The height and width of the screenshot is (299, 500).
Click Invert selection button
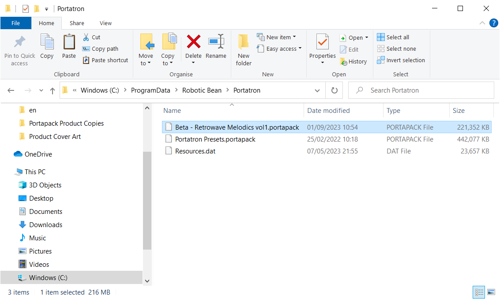[401, 60]
